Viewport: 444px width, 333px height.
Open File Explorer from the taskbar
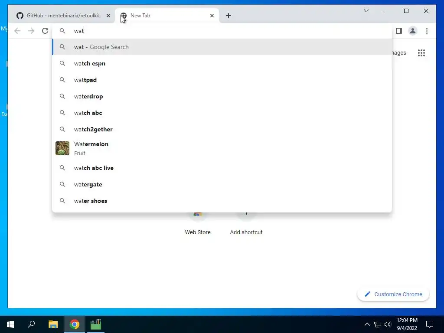53,324
